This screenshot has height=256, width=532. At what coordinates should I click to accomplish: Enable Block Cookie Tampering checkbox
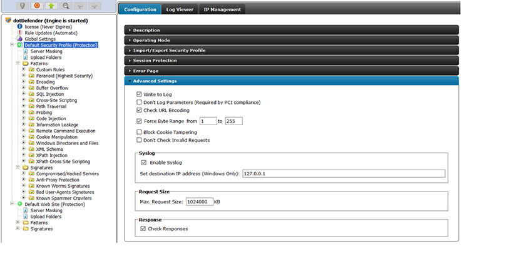click(x=139, y=132)
